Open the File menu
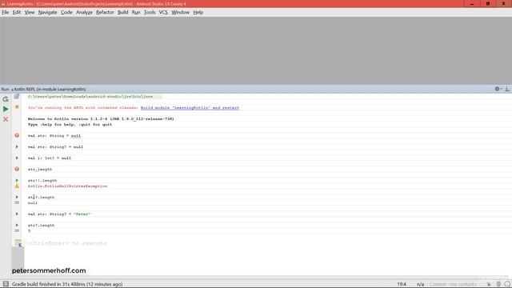512x288 pixels. pyautogui.click(x=6, y=12)
